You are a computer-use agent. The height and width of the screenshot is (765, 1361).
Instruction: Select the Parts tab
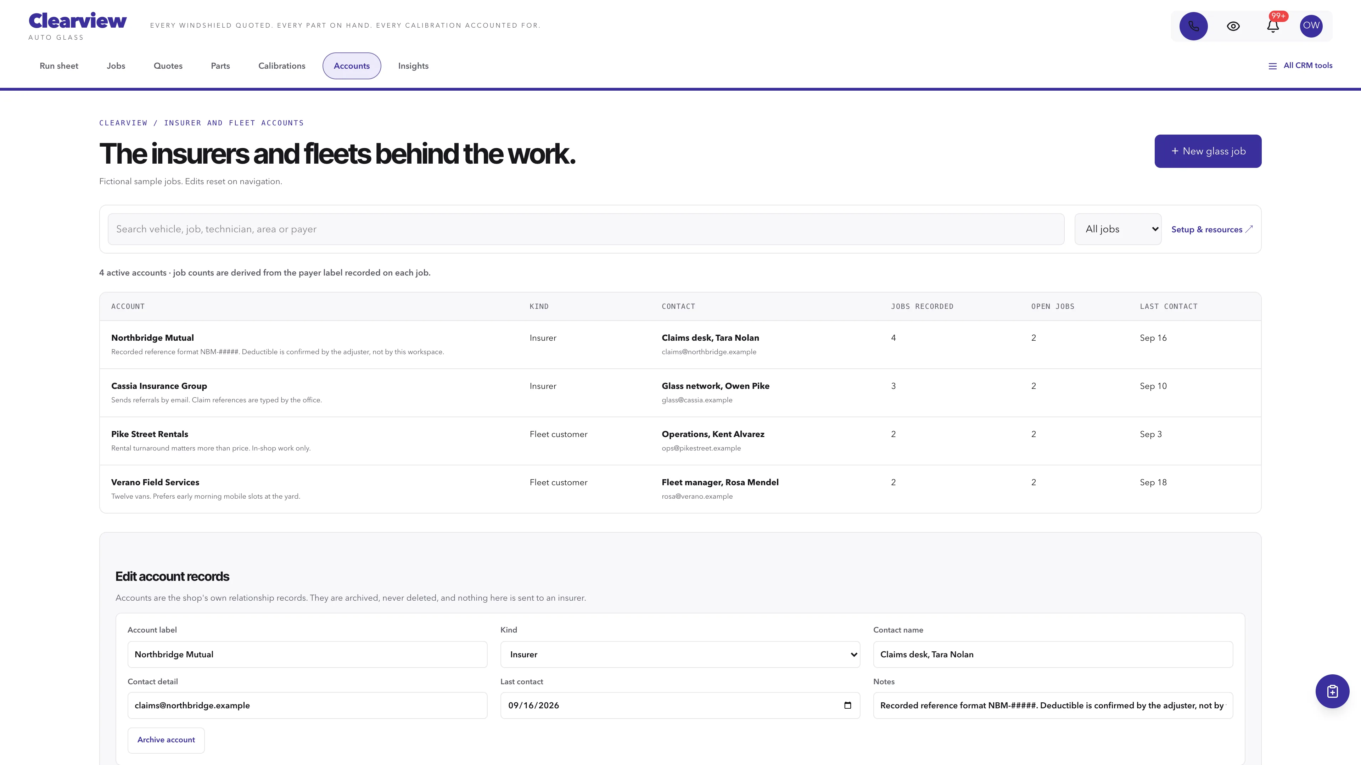(x=220, y=66)
